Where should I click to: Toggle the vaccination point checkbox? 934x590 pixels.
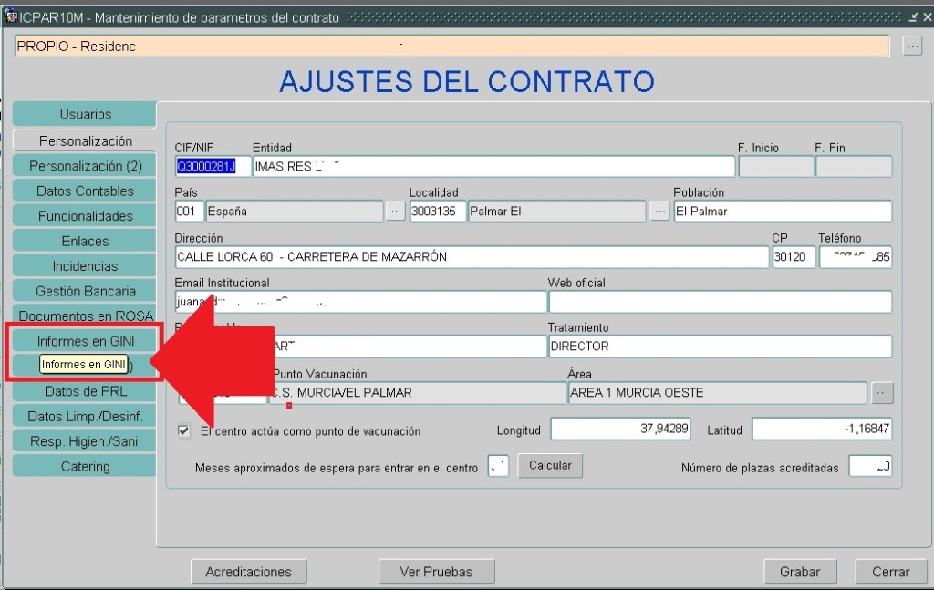185,431
